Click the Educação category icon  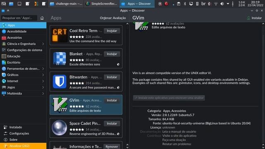pyautogui.click(x=4, y=56)
